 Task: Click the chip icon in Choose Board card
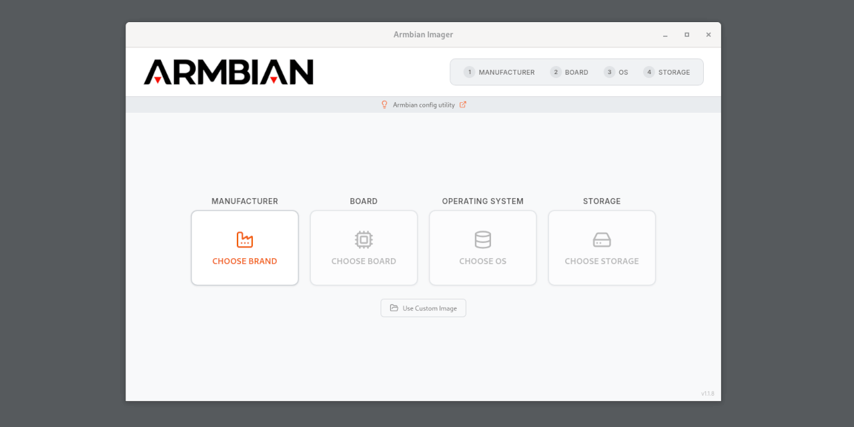click(x=364, y=240)
